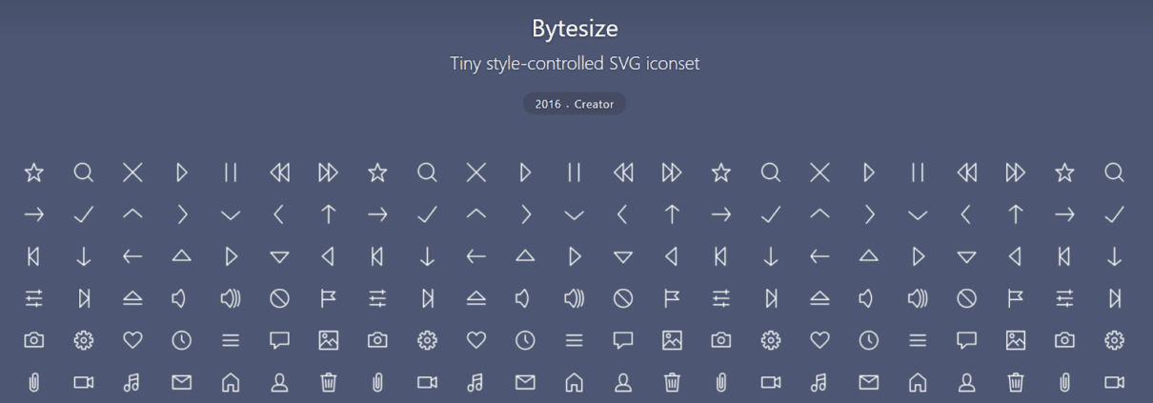Viewport: 1153px width, 403px height.
Task: Click the leftmost heart icon
Action: [132, 340]
